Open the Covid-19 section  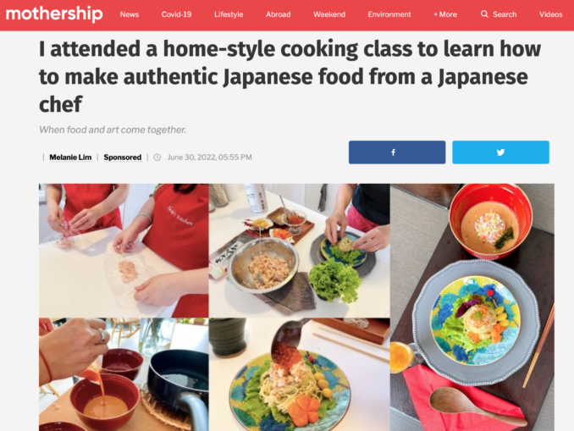pyautogui.click(x=176, y=14)
